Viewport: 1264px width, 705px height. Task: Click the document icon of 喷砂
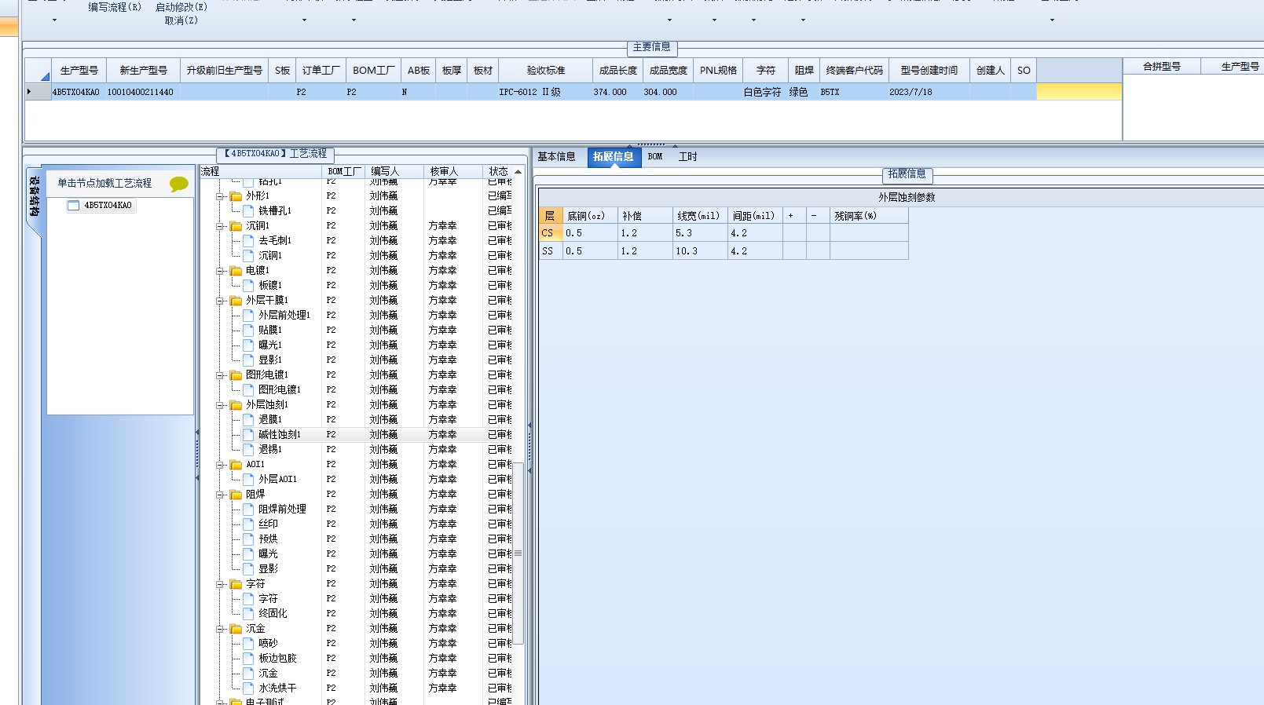(249, 644)
